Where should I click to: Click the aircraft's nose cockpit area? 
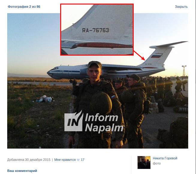(53, 71)
